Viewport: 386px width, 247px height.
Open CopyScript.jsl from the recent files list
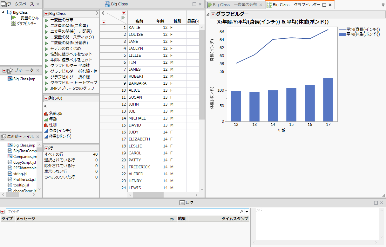tap(24, 162)
